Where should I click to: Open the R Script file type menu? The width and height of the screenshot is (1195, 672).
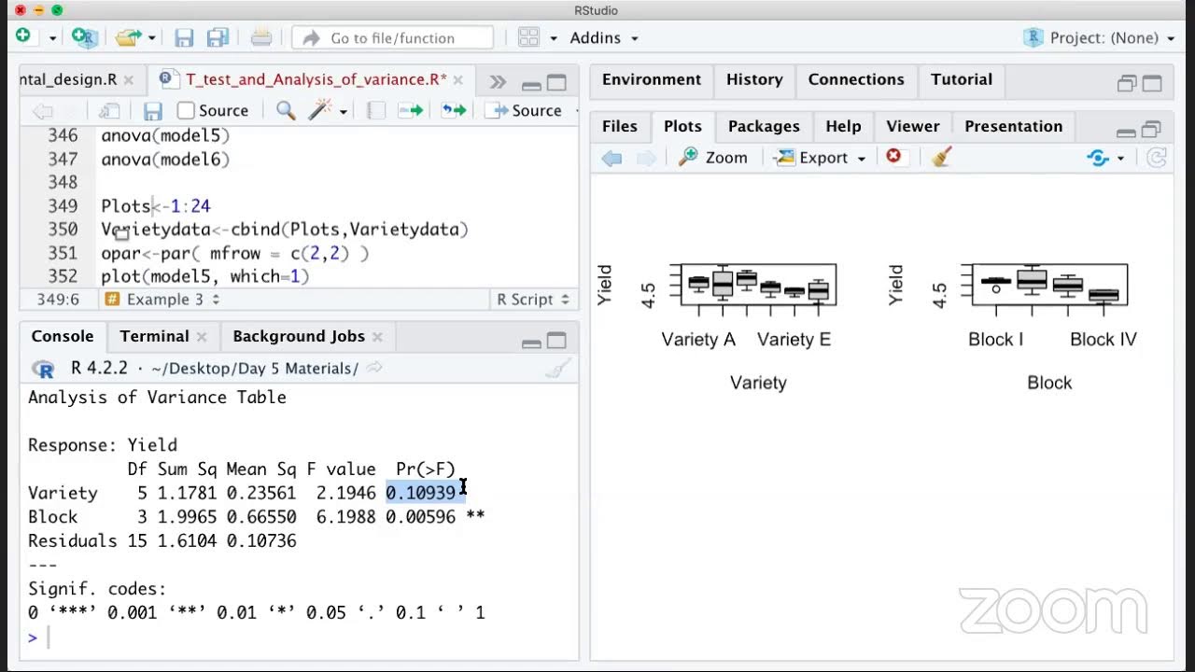[532, 300]
